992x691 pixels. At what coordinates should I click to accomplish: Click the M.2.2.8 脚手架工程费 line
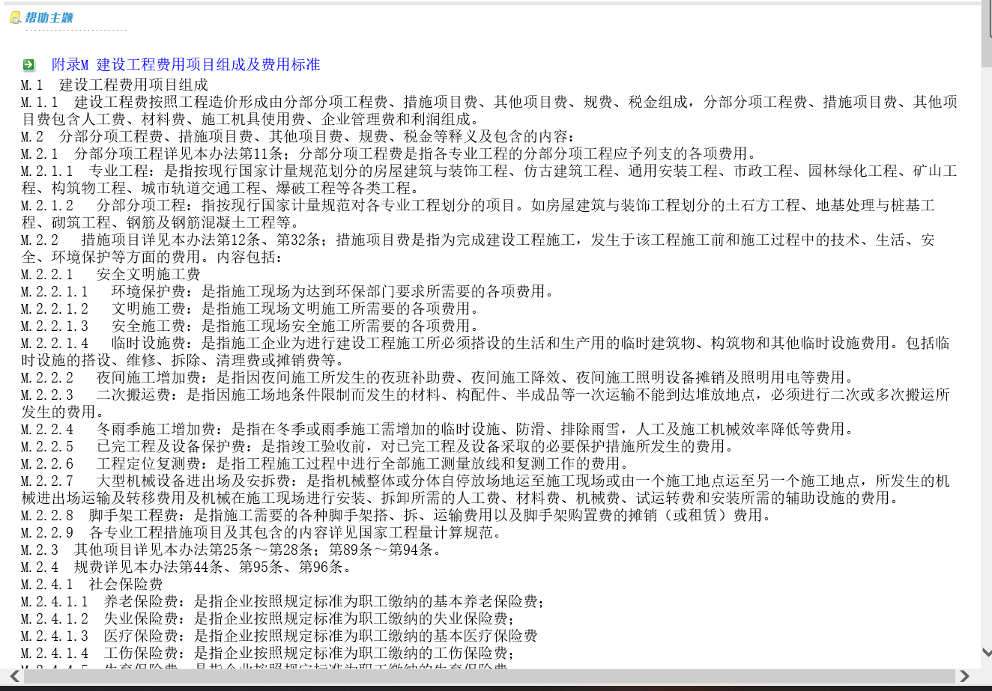396,516
